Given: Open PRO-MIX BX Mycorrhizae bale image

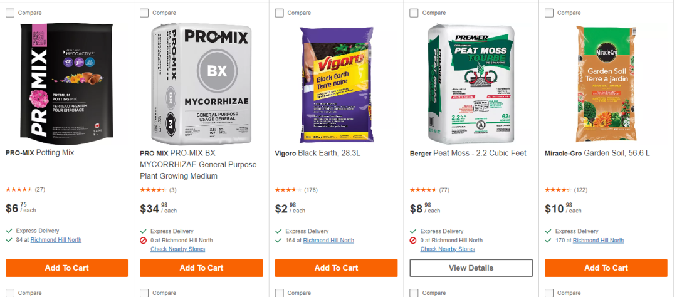Looking at the screenshot, I should 201,83.
